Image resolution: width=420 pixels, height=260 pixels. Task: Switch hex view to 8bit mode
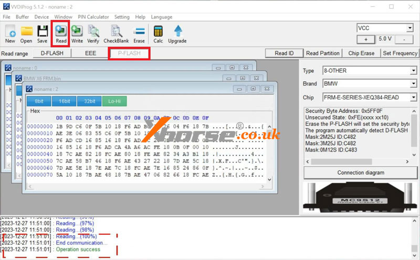tap(39, 101)
